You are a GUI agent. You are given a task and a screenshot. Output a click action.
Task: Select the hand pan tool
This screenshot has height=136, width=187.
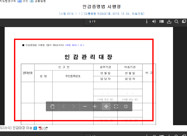coord(52,106)
